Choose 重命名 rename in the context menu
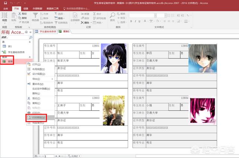Image resolution: width=239 pixels, height=158 pixels. [x=41, y=84]
